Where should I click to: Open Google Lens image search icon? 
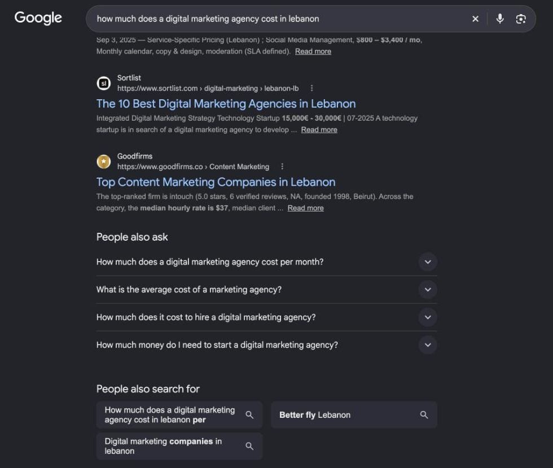tap(521, 19)
